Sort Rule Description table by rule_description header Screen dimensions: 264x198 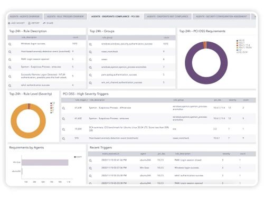[x=29, y=37]
